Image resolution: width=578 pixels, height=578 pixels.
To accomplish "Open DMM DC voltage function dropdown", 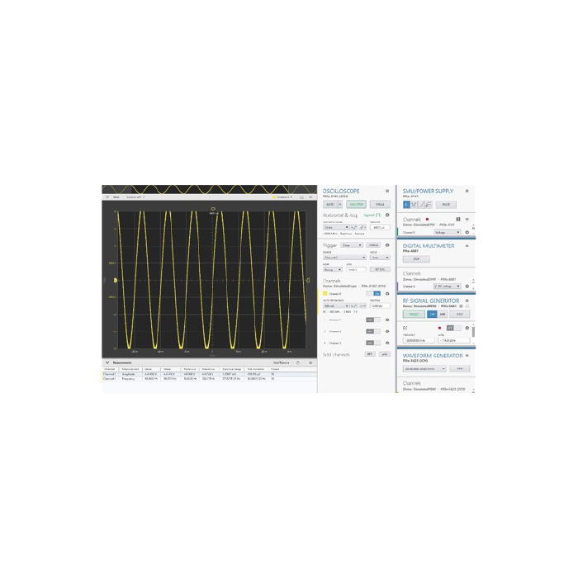I will tap(448, 287).
